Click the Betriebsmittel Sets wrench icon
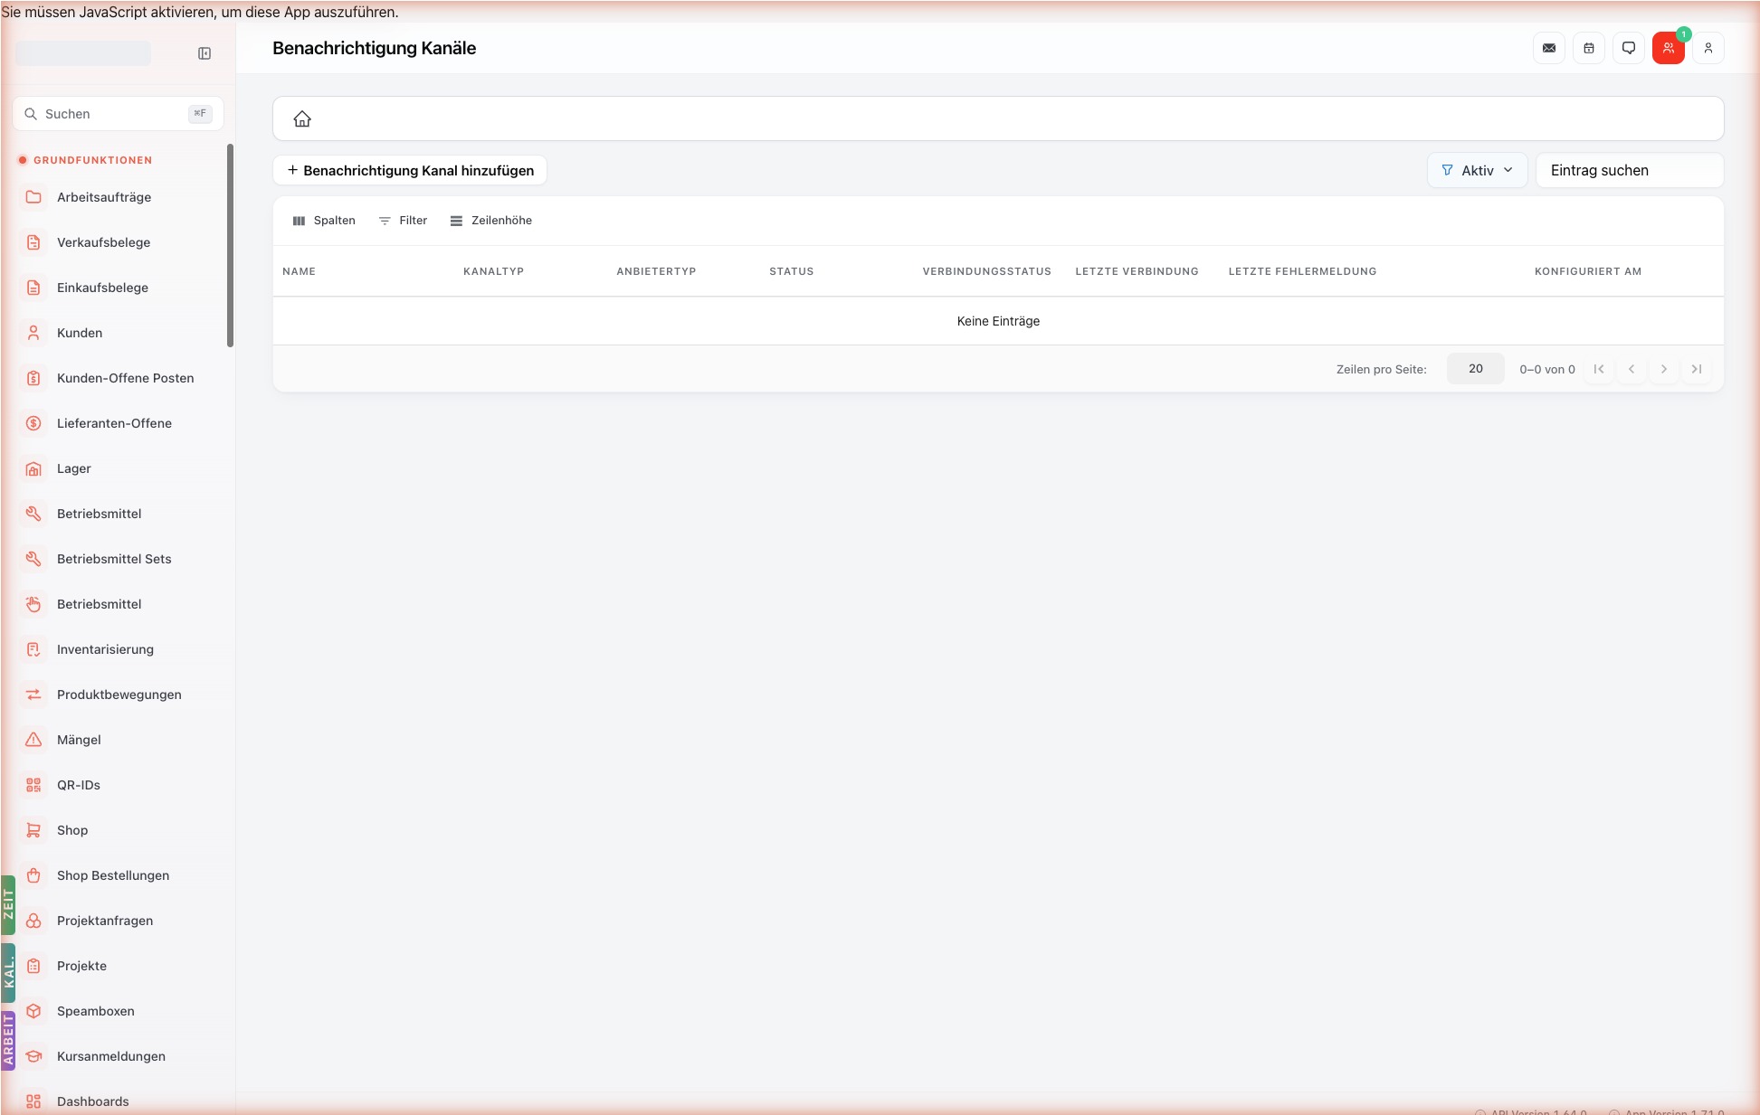The width and height of the screenshot is (1760, 1115). (x=33, y=559)
